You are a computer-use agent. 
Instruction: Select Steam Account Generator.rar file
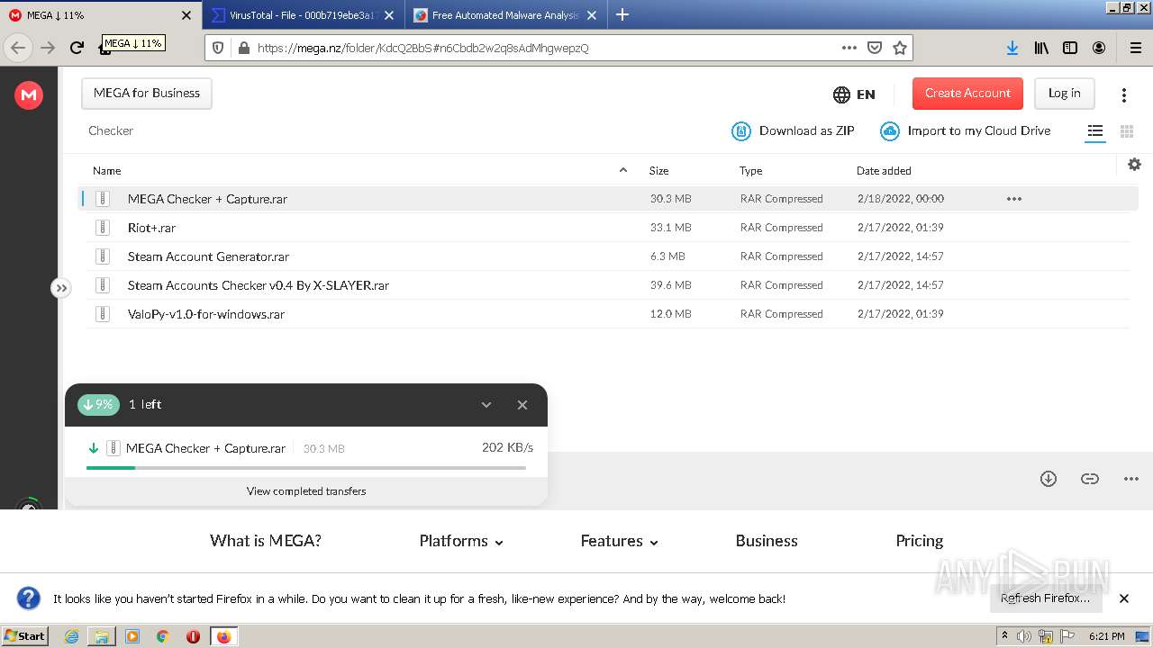(208, 256)
